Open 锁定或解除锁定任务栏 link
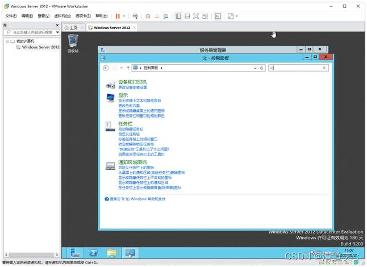Screen dimensions: 367x267 [136, 144]
